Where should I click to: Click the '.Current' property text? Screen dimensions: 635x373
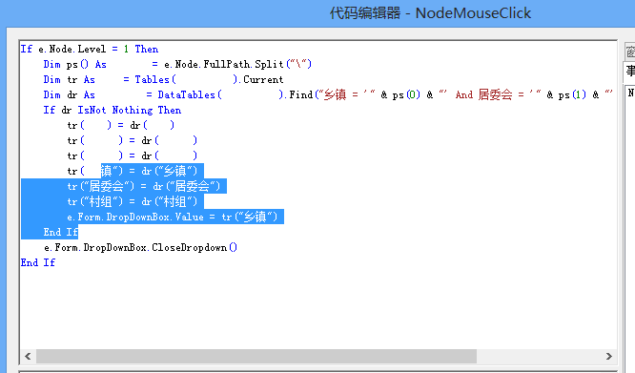(x=261, y=80)
